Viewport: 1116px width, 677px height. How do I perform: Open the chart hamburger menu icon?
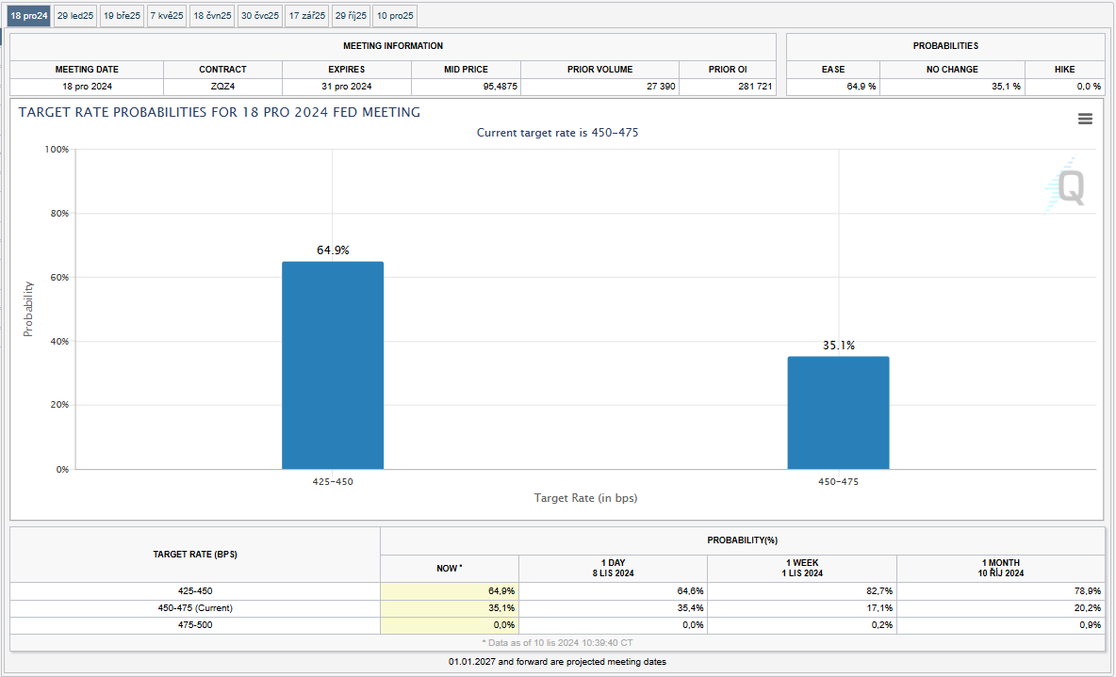(1085, 119)
